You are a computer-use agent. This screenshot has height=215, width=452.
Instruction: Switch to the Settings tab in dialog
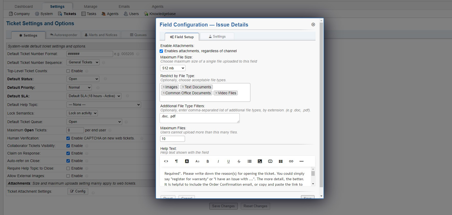coord(217,37)
